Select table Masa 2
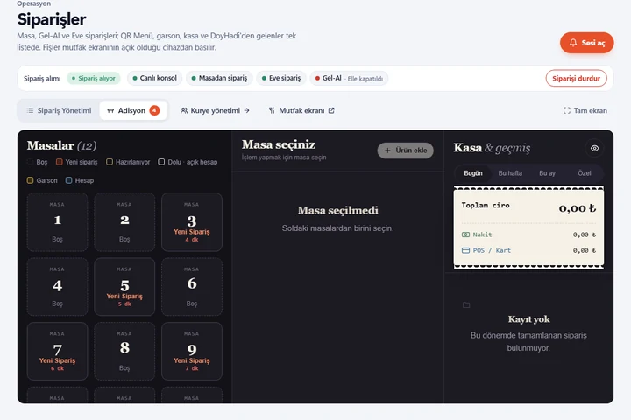This screenshot has height=420, width=631. click(x=124, y=222)
